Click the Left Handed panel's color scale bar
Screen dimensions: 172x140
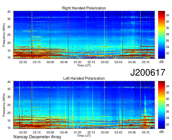point(161,105)
